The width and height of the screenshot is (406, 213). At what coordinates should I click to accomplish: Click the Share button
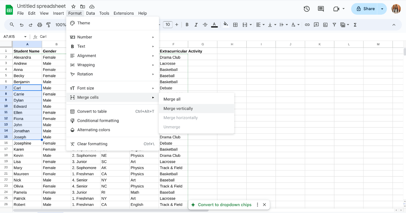[x=365, y=9]
